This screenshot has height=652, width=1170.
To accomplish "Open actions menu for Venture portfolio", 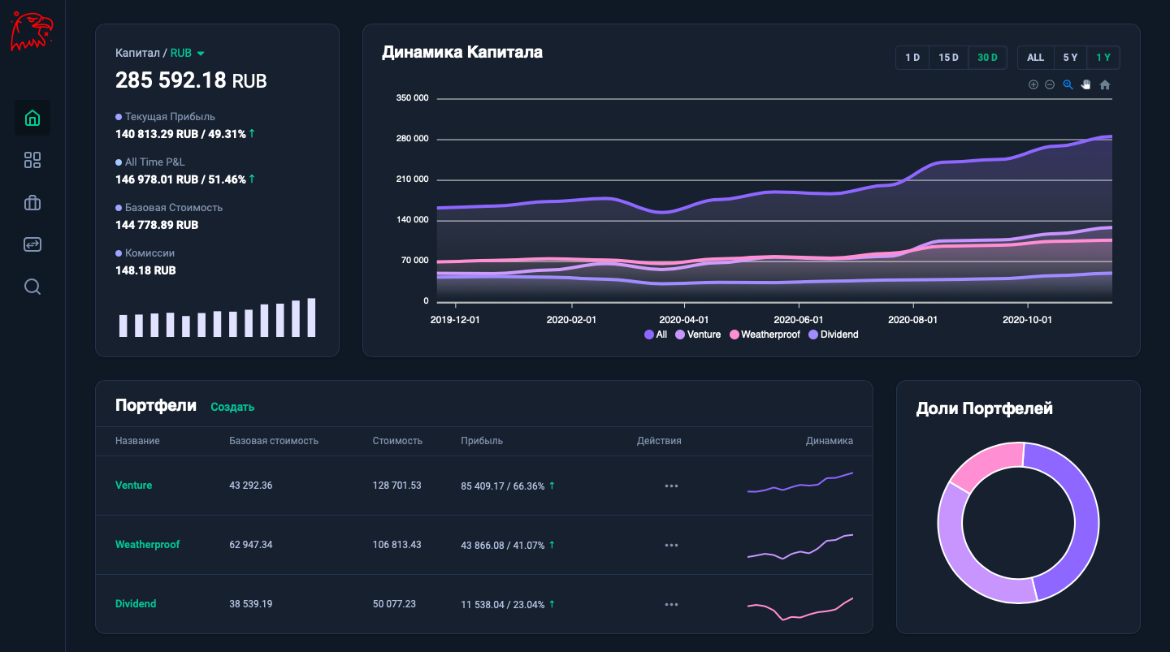I will point(671,486).
